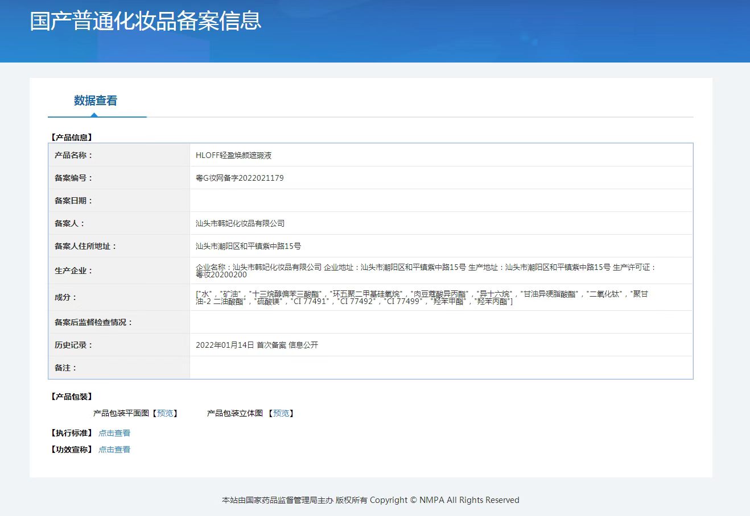Click the 【产品信息】 section heading

pos(71,138)
